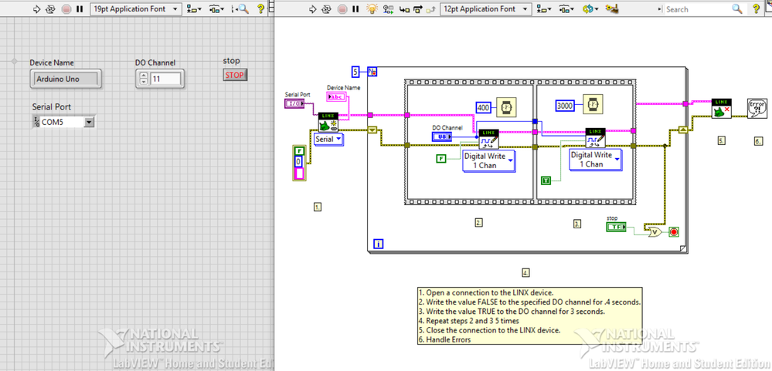The width and height of the screenshot is (772, 371).
Task: Click into the block diagram Search field
Action: (x=697, y=8)
